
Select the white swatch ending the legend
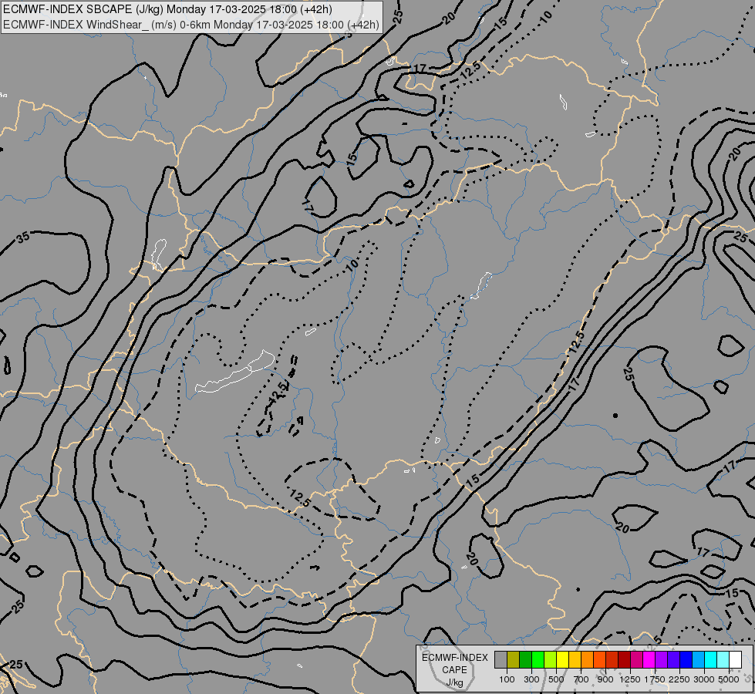[736, 660]
